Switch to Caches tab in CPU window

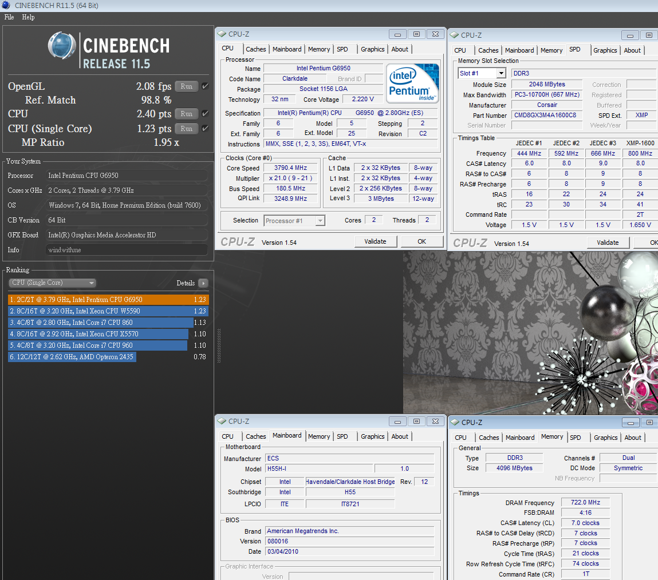coord(256,49)
